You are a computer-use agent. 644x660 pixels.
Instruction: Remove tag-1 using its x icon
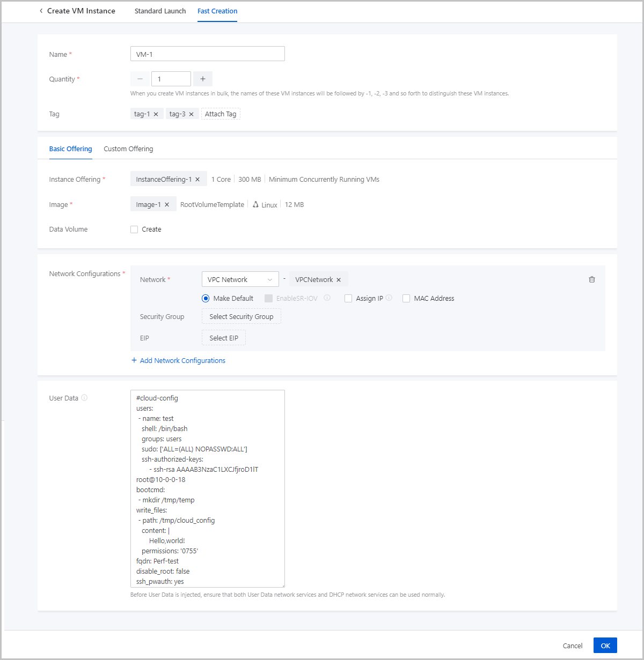click(x=156, y=114)
